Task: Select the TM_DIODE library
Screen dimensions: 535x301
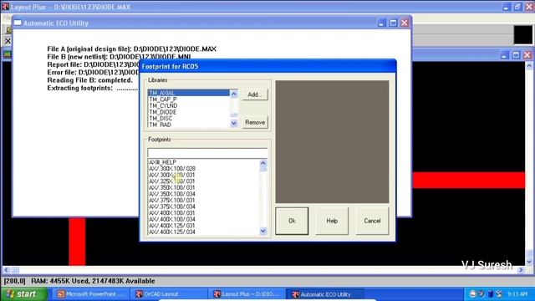Action: tap(189, 112)
